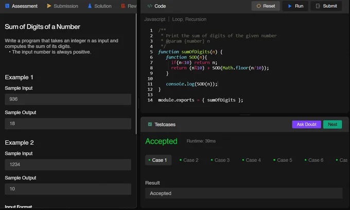
Task: Click the Testcases panel label
Action: coord(165,125)
